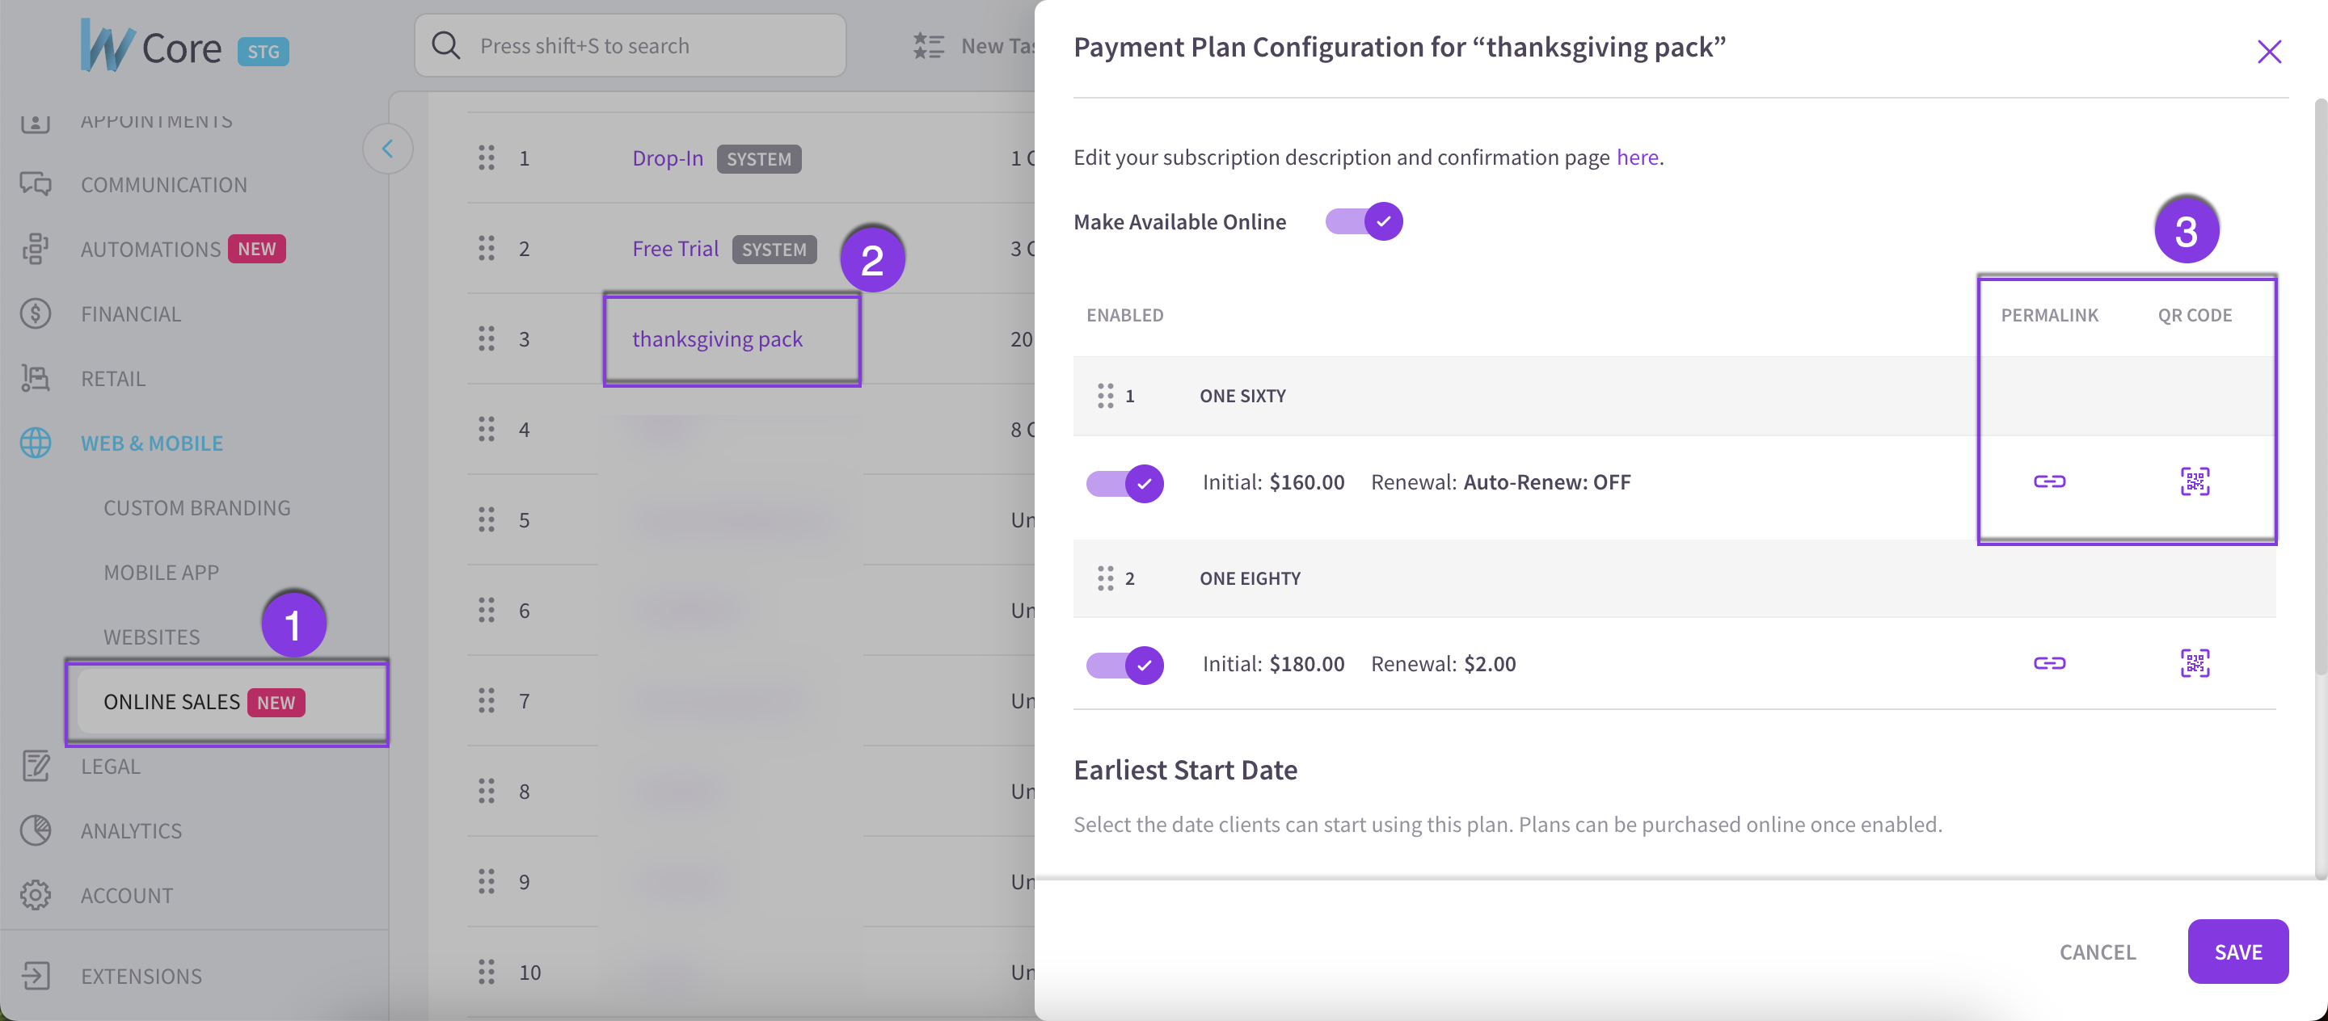The height and width of the screenshot is (1021, 2328).
Task: Open Custom Branding submenu item
Action: point(197,507)
